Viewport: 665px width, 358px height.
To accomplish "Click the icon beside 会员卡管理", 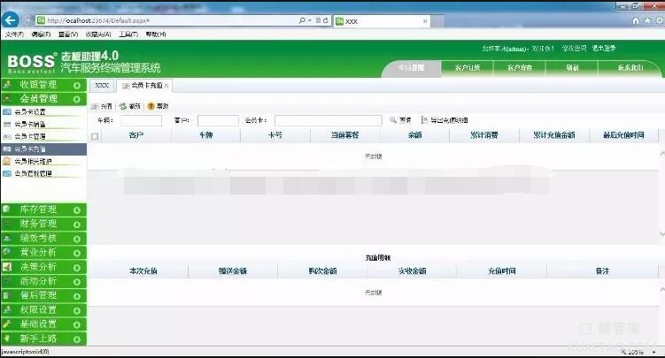I will 7,136.
